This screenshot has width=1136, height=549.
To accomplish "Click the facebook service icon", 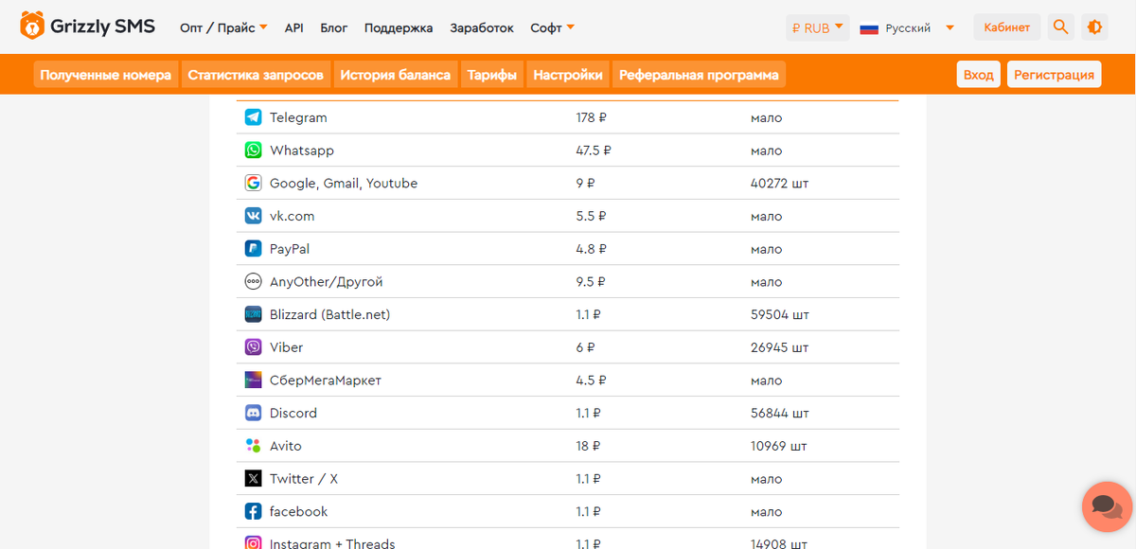I will click(253, 511).
